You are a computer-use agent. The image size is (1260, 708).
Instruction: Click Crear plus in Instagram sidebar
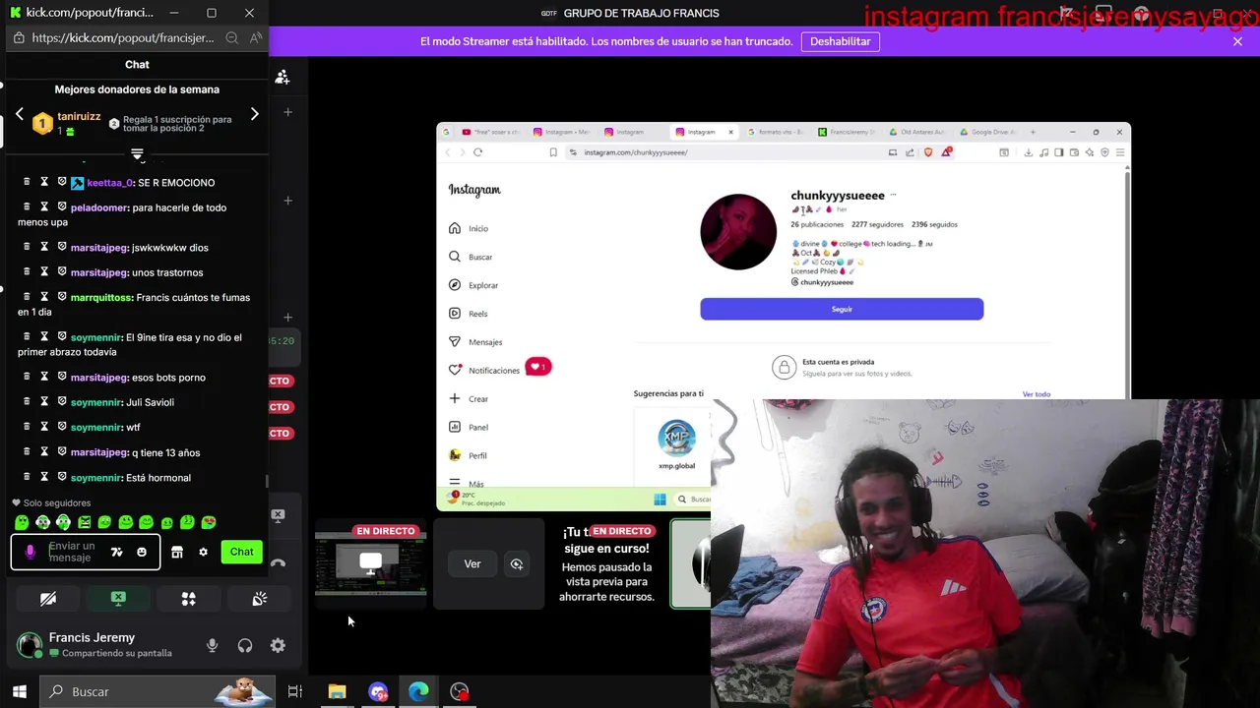(469, 398)
